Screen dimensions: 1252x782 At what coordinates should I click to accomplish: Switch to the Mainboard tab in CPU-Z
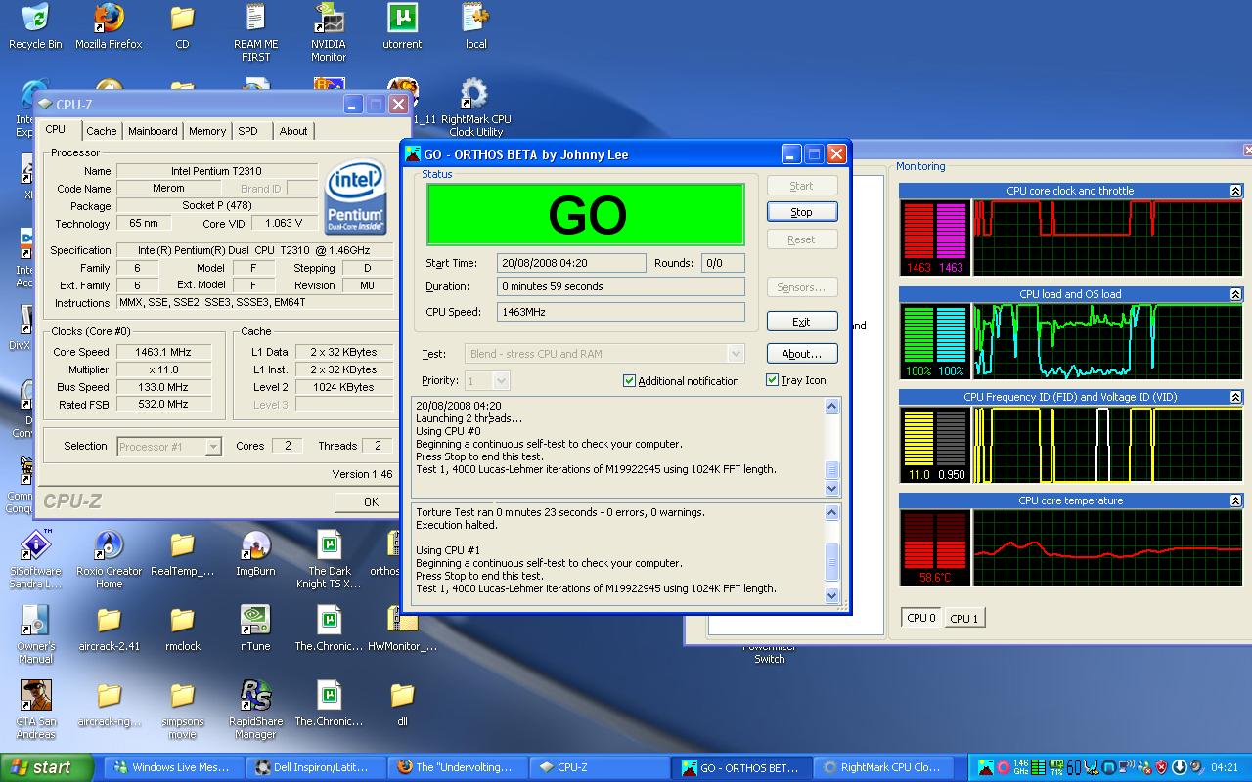point(153,131)
